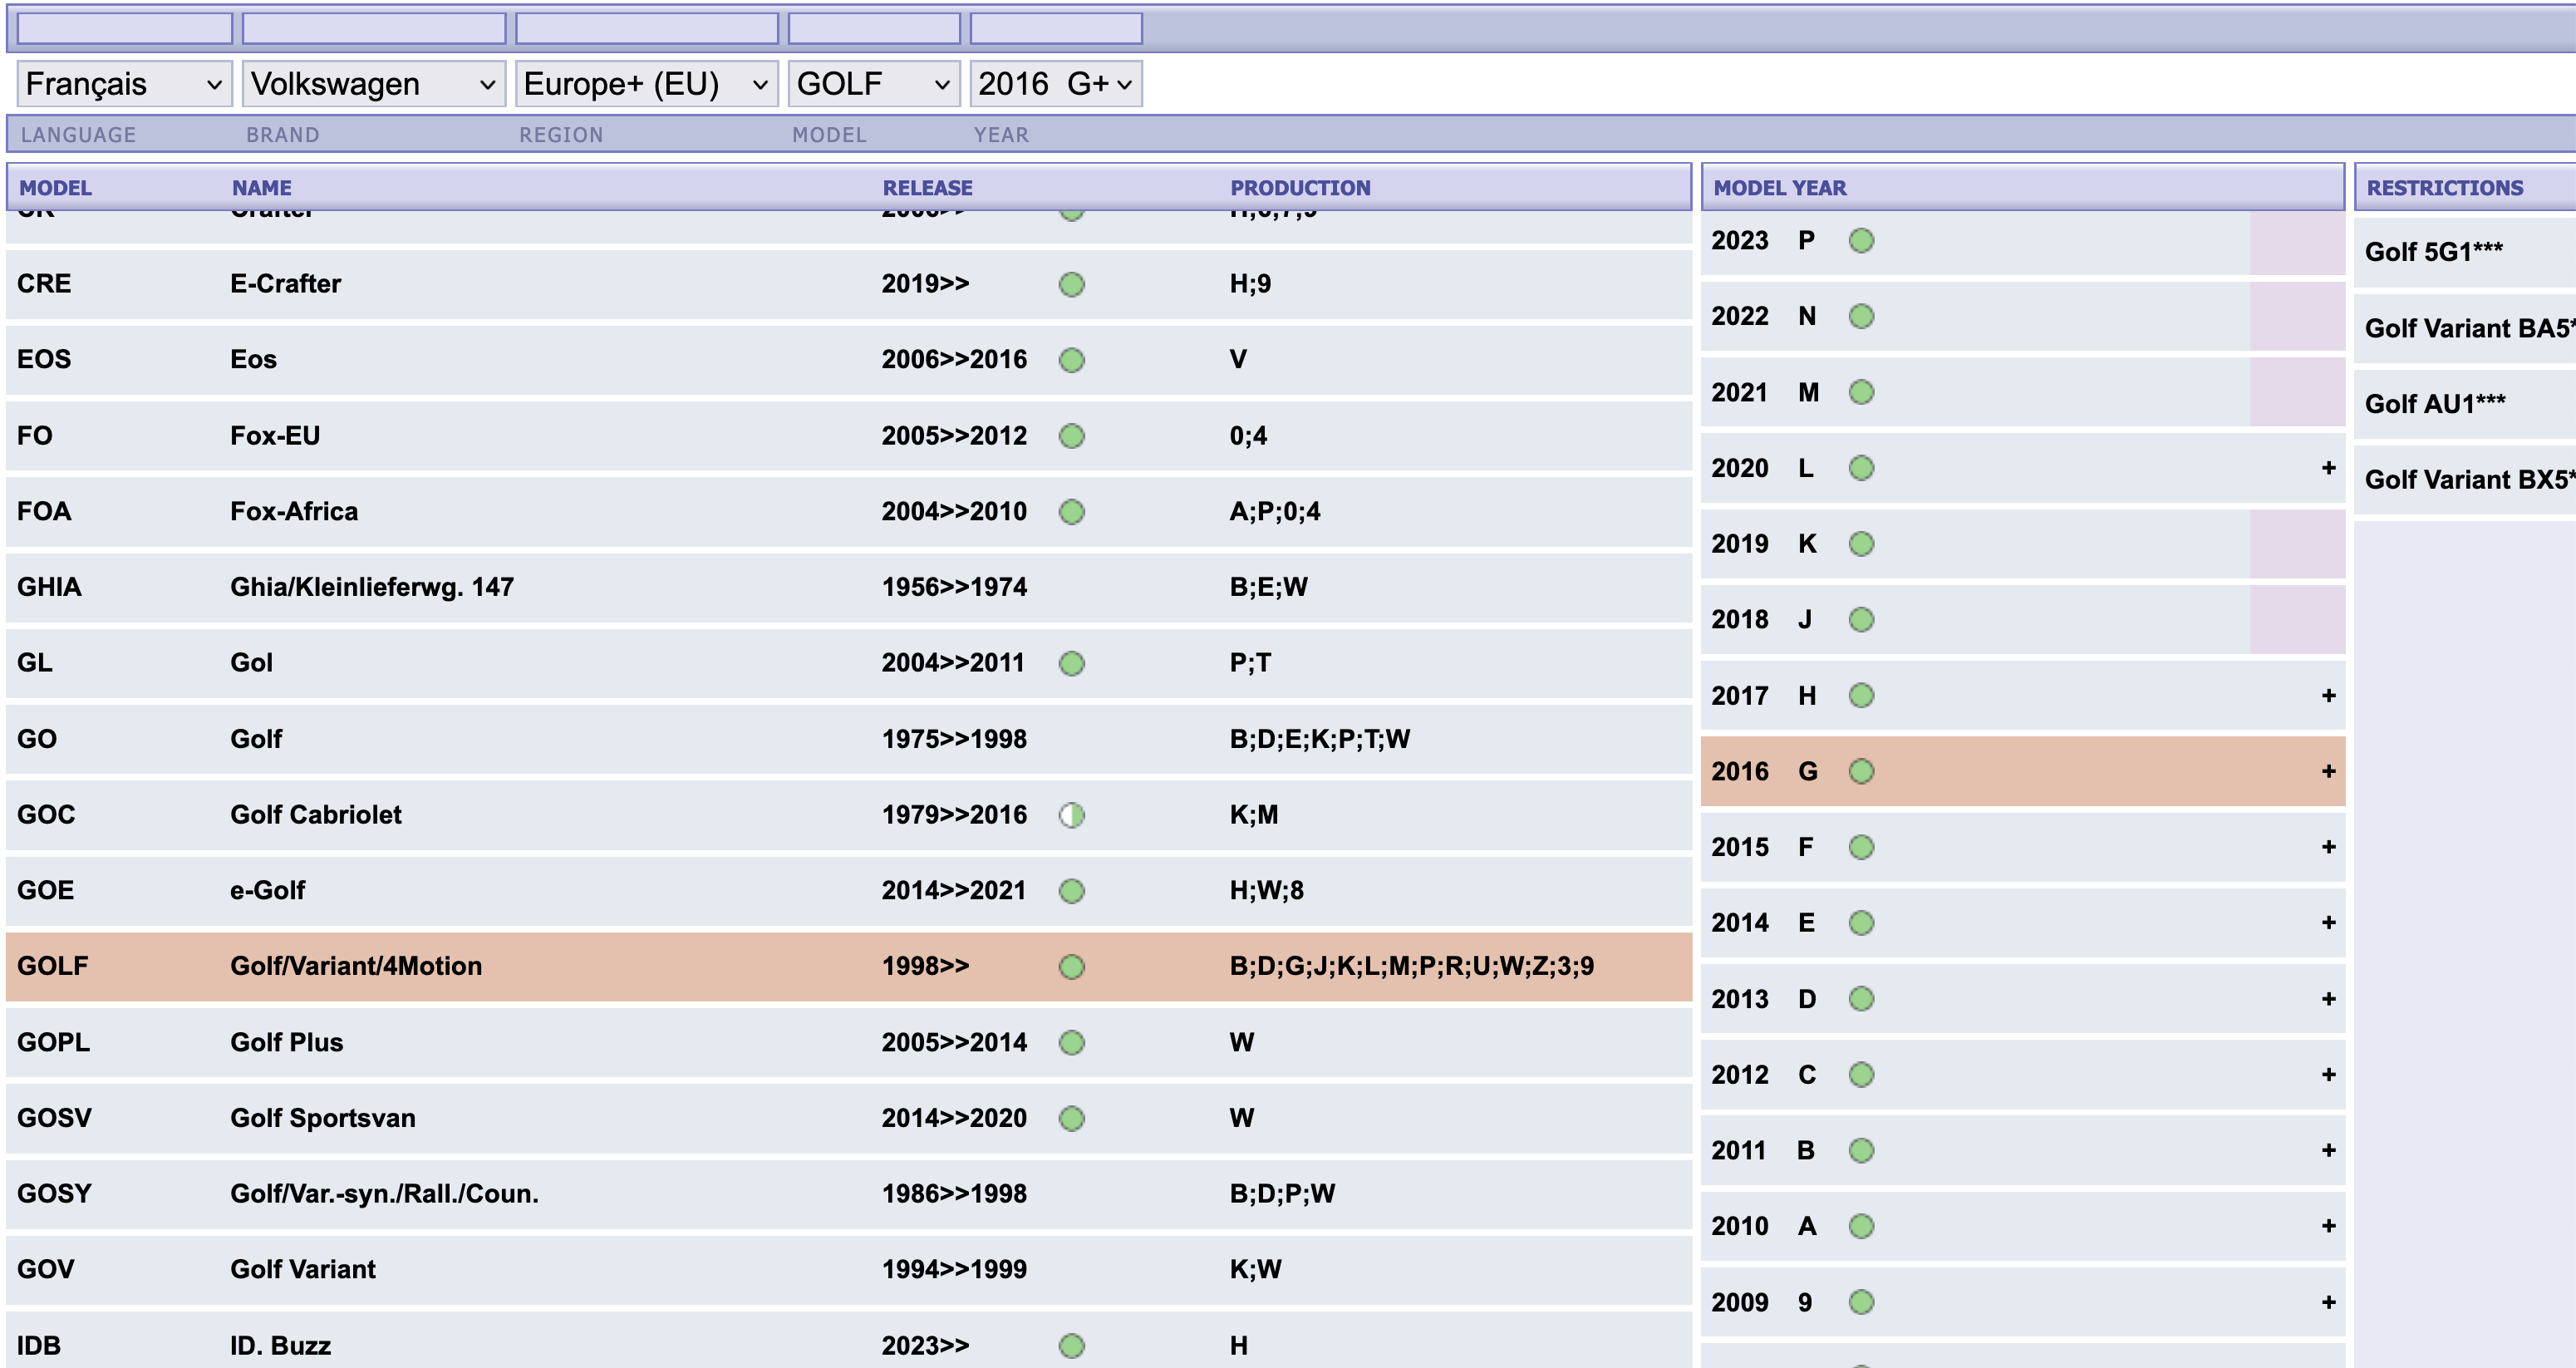The height and width of the screenshot is (1368, 2576).
Task: Click the NAME column header
Action: coord(262,188)
